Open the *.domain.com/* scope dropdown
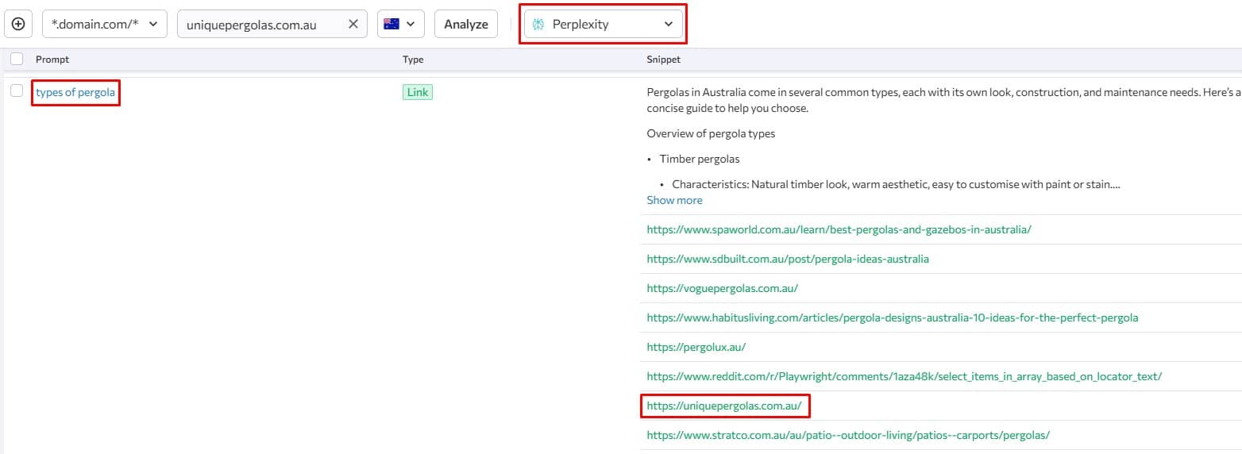 tap(105, 24)
